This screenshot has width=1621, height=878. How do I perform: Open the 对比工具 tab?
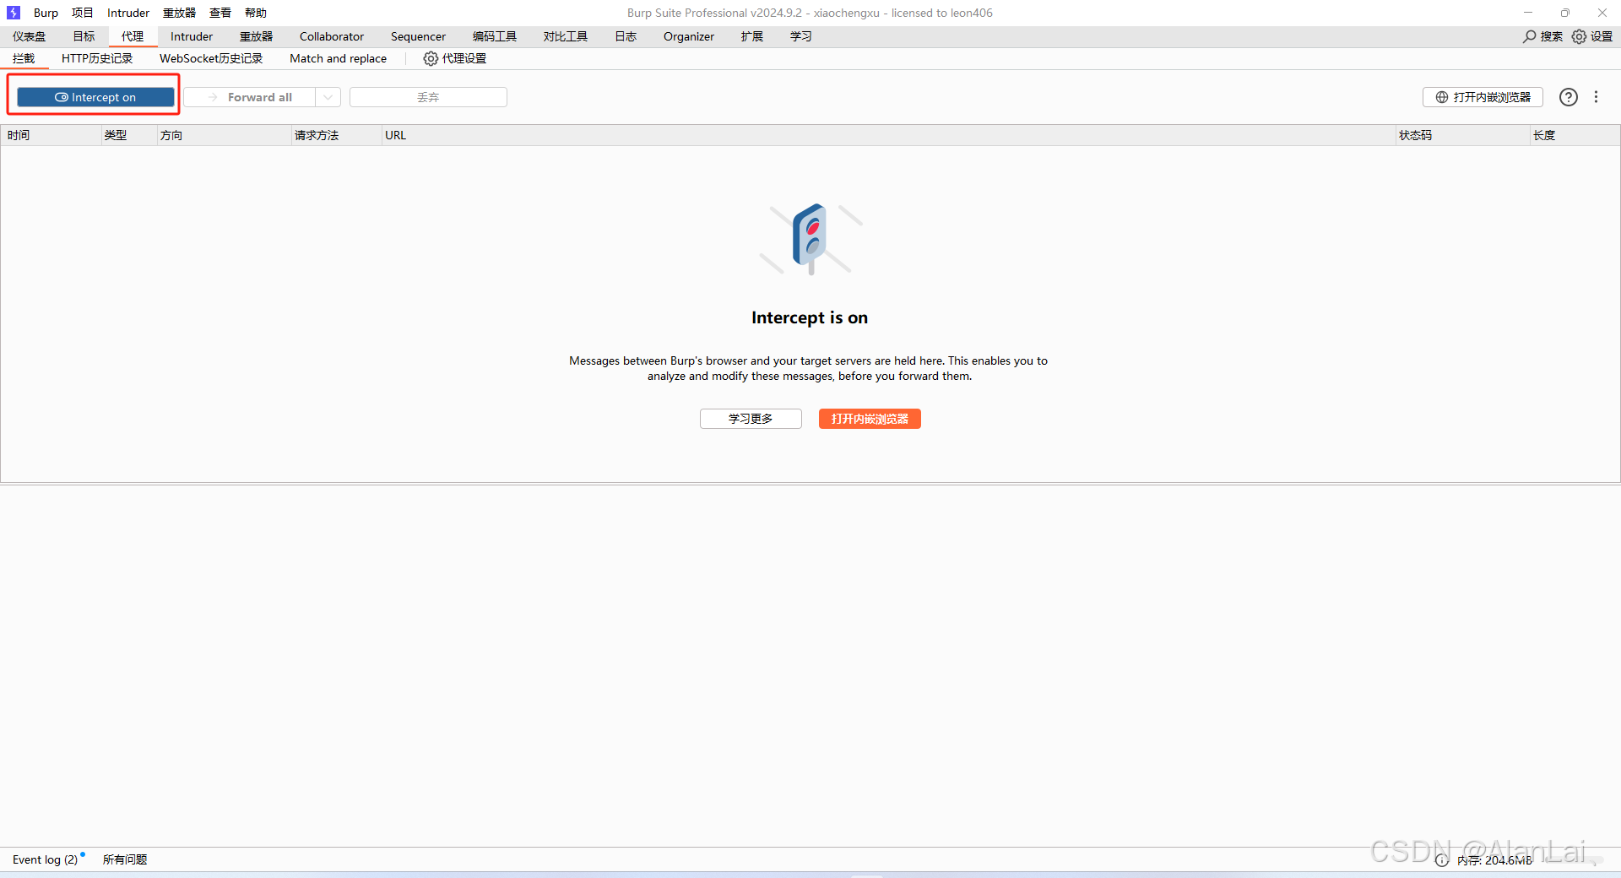point(566,36)
